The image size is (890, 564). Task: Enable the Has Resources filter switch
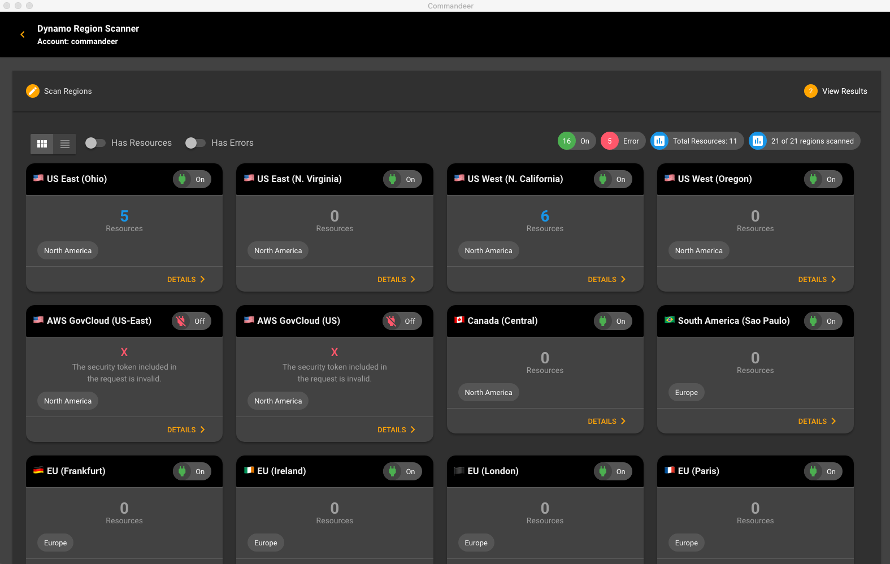95,143
